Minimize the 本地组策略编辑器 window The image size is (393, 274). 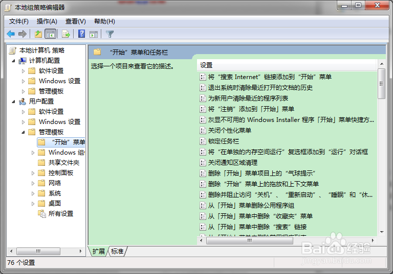click(344, 6)
